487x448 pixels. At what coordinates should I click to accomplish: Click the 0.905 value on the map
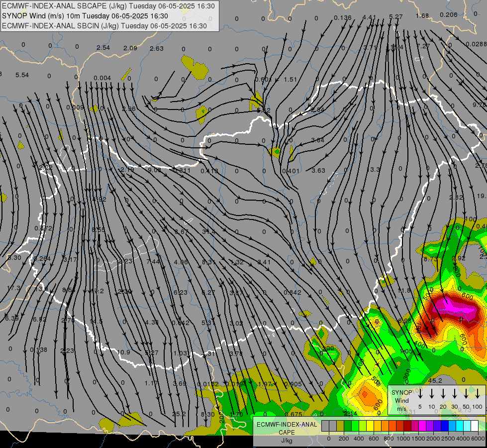click(293, 384)
